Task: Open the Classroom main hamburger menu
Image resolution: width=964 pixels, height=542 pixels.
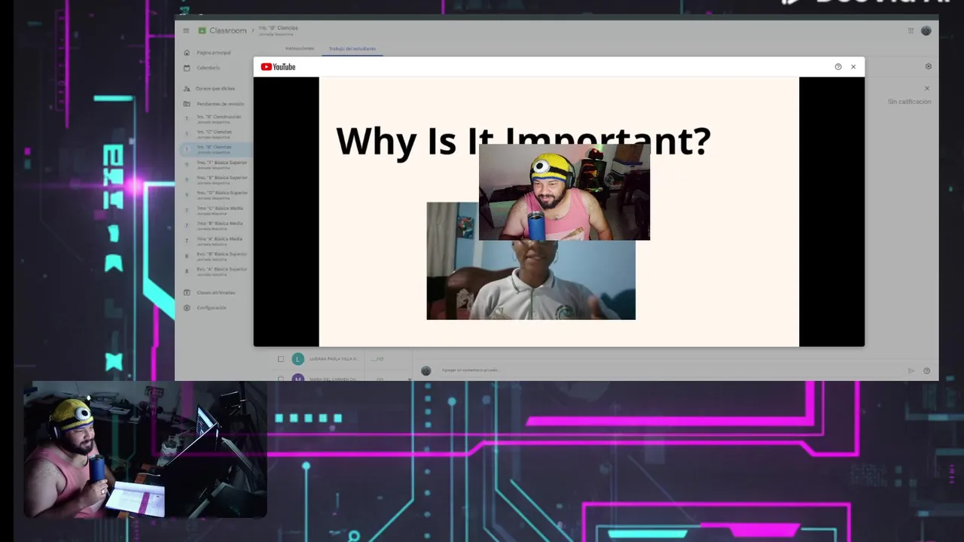Action: tap(186, 31)
